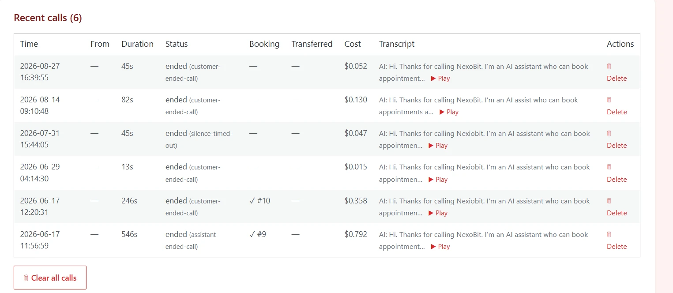Click the $0.358 cost value
Screen dimensions: 673x293
click(x=356, y=201)
